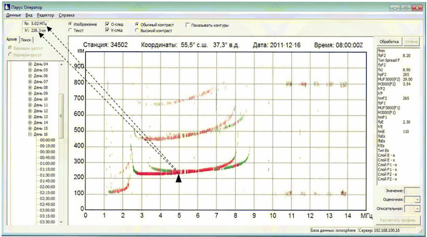Click the Рассчитать профиль button
Viewport: 427px width, 237px height.
[397, 220]
